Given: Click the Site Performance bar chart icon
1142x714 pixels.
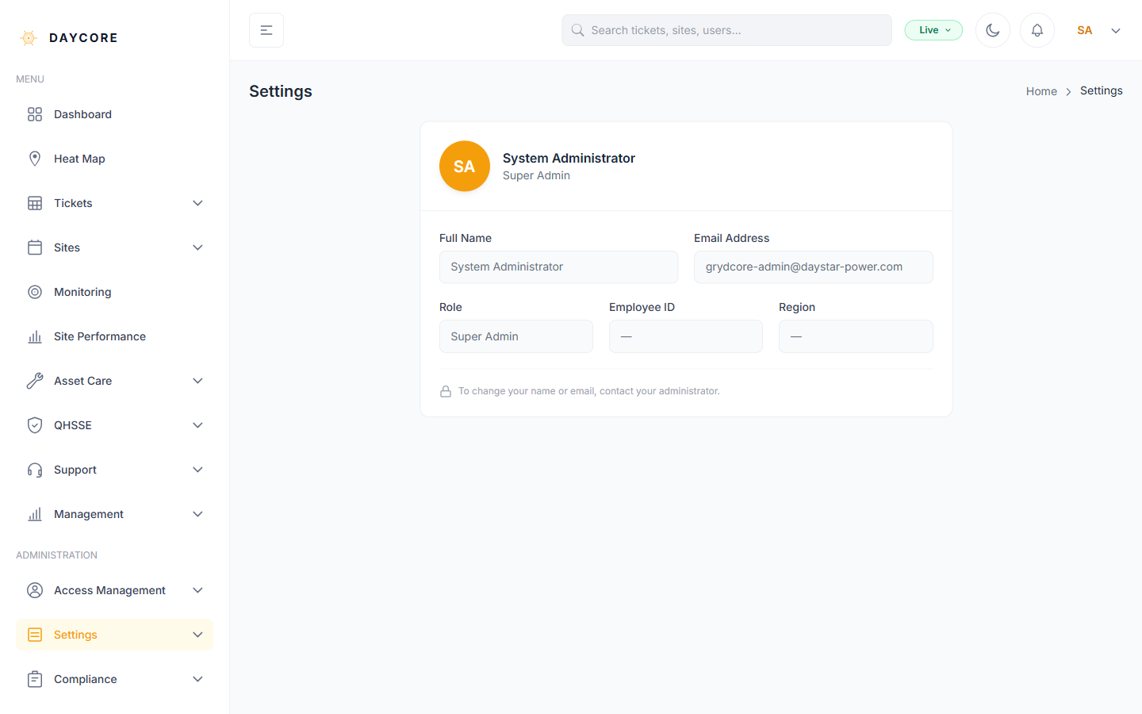Looking at the screenshot, I should click(x=35, y=336).
